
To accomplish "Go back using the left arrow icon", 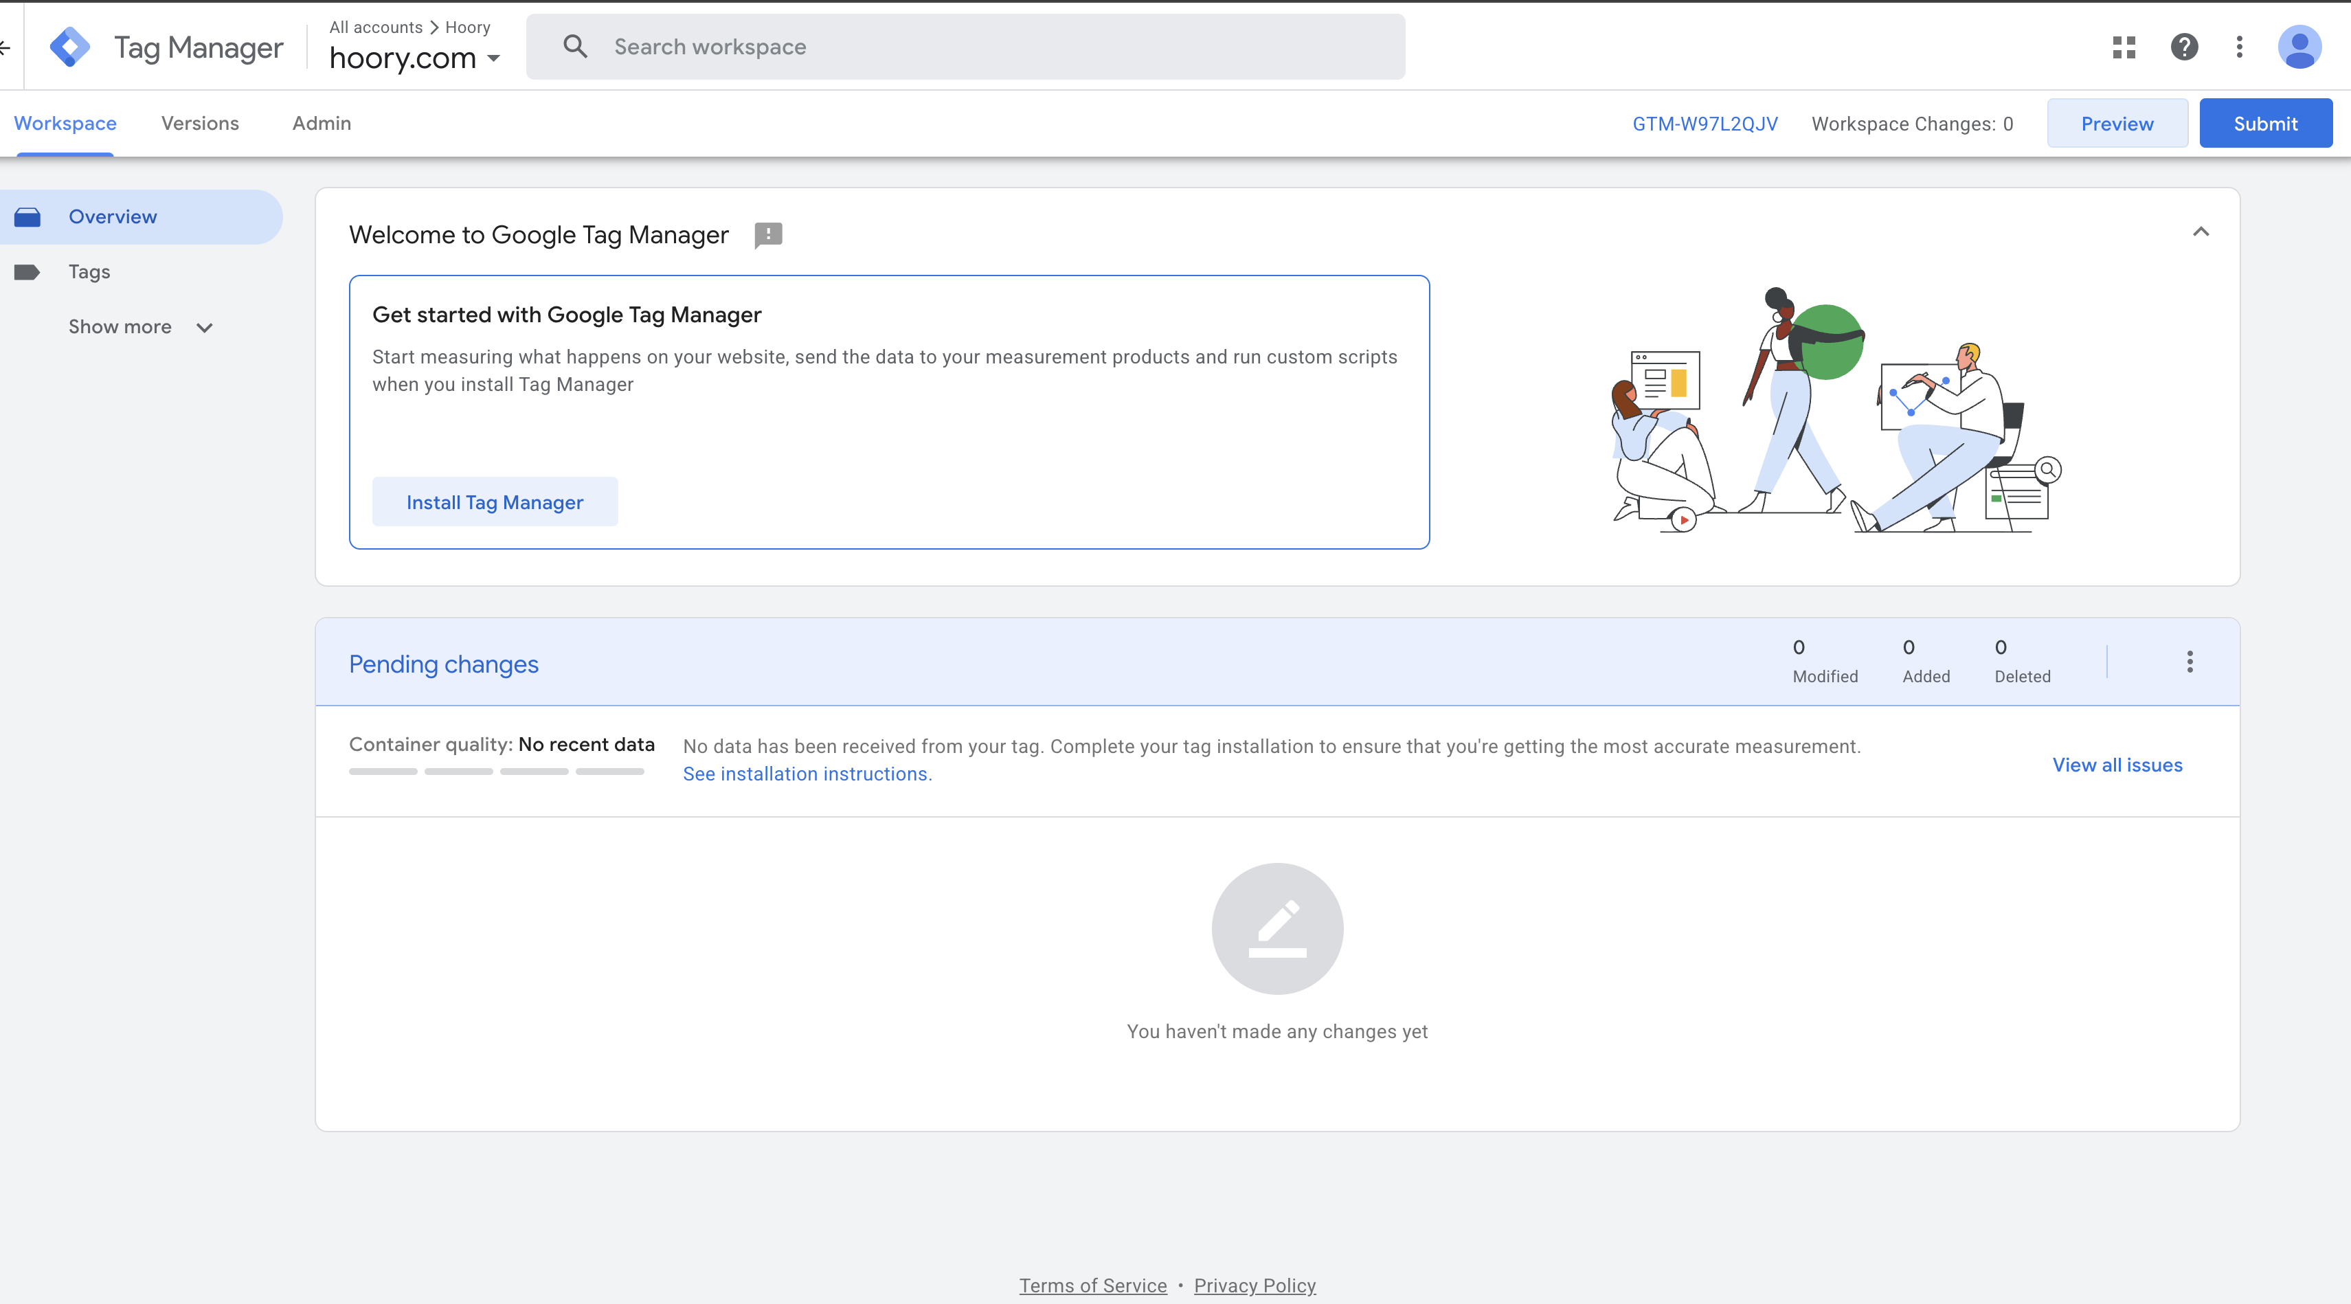I will click(5, 47).
